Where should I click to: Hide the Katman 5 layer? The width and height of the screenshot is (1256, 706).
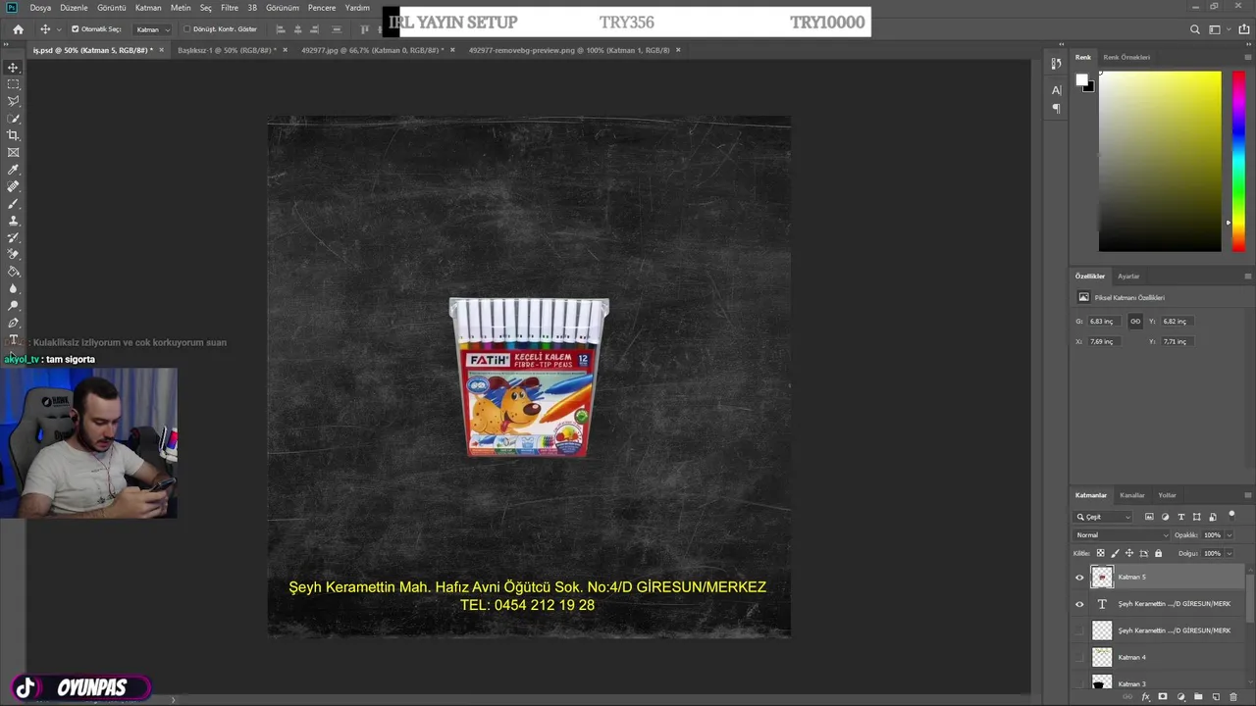(1079, 578)
